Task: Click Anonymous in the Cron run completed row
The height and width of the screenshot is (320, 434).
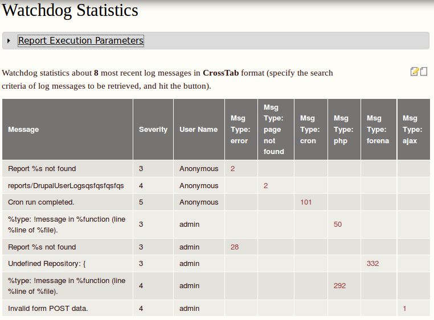Action: pos(199,202)
